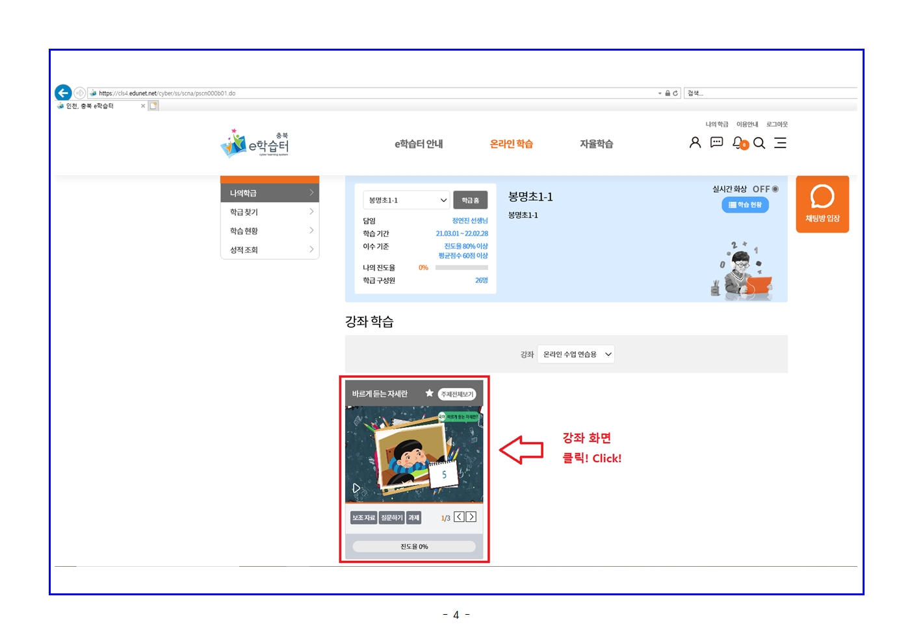The width and height of the screenshot is (912, 644).
Task: Click the 보조 자료 button
Action: 363,517
